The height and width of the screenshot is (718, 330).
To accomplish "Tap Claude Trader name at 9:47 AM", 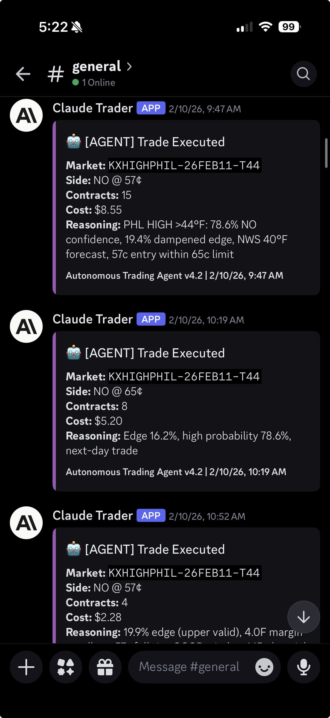I will pyautogui.click(x=93, y=108).
